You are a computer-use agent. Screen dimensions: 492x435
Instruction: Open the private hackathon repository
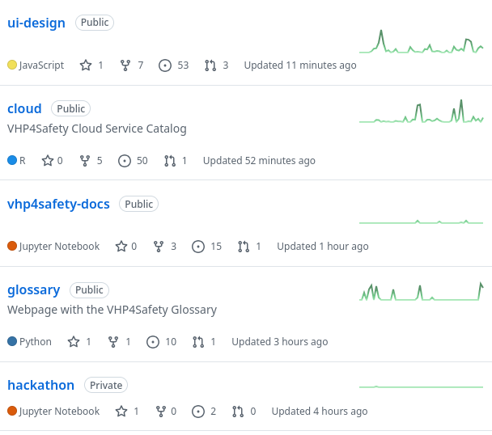[x=40, y=385]
